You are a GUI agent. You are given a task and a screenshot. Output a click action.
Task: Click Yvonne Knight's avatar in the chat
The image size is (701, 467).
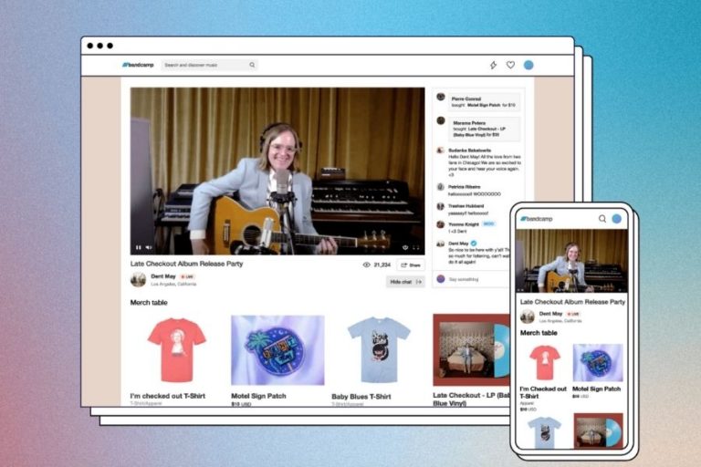(440, 224)
